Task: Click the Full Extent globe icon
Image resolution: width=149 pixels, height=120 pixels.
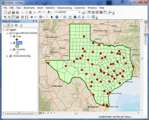Action: click(x=17, y=17)
